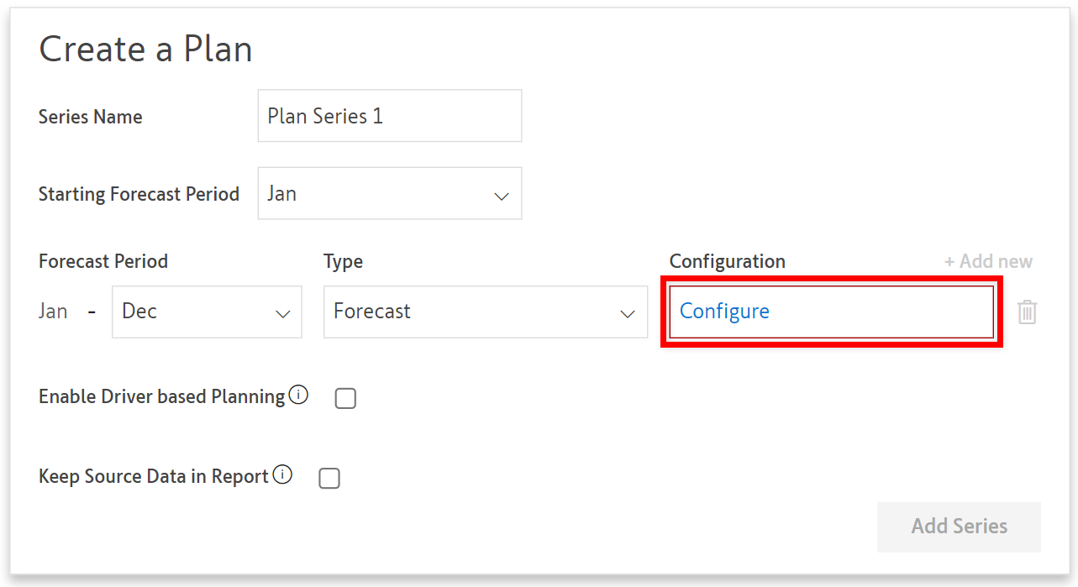This screenshot has width=1078, height=587.
Task: Click the chevron arrow in the Forecast type field
Action: [x=627, y=313]
